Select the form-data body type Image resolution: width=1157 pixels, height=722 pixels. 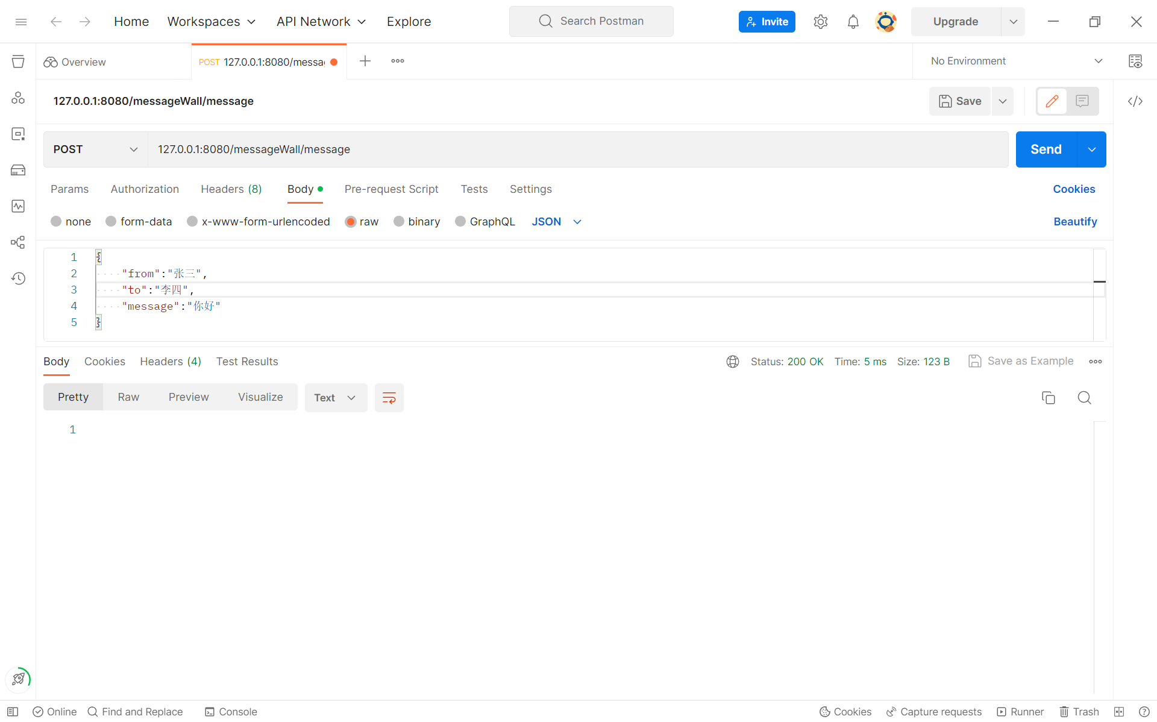tap(111, 222)
